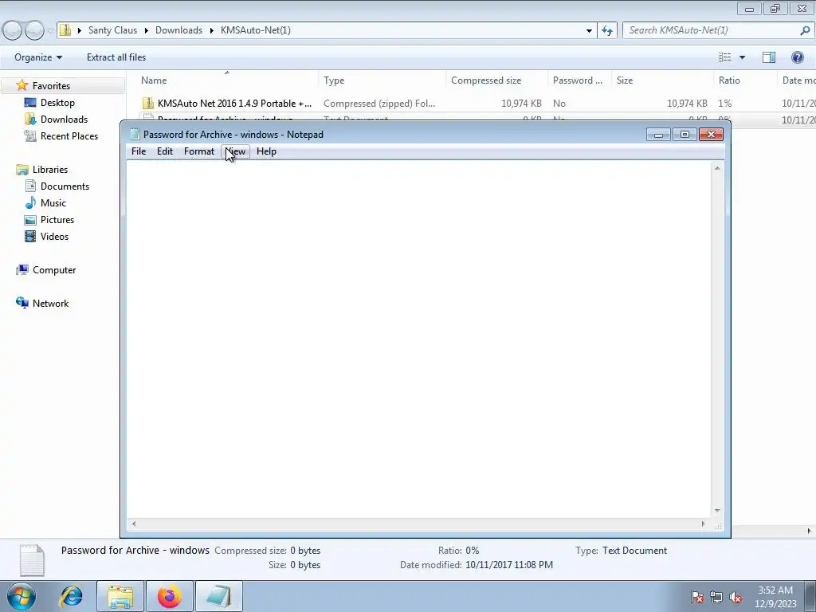Open Firefox from the taskbar
The image size is (816, 612).
(170, 596)
